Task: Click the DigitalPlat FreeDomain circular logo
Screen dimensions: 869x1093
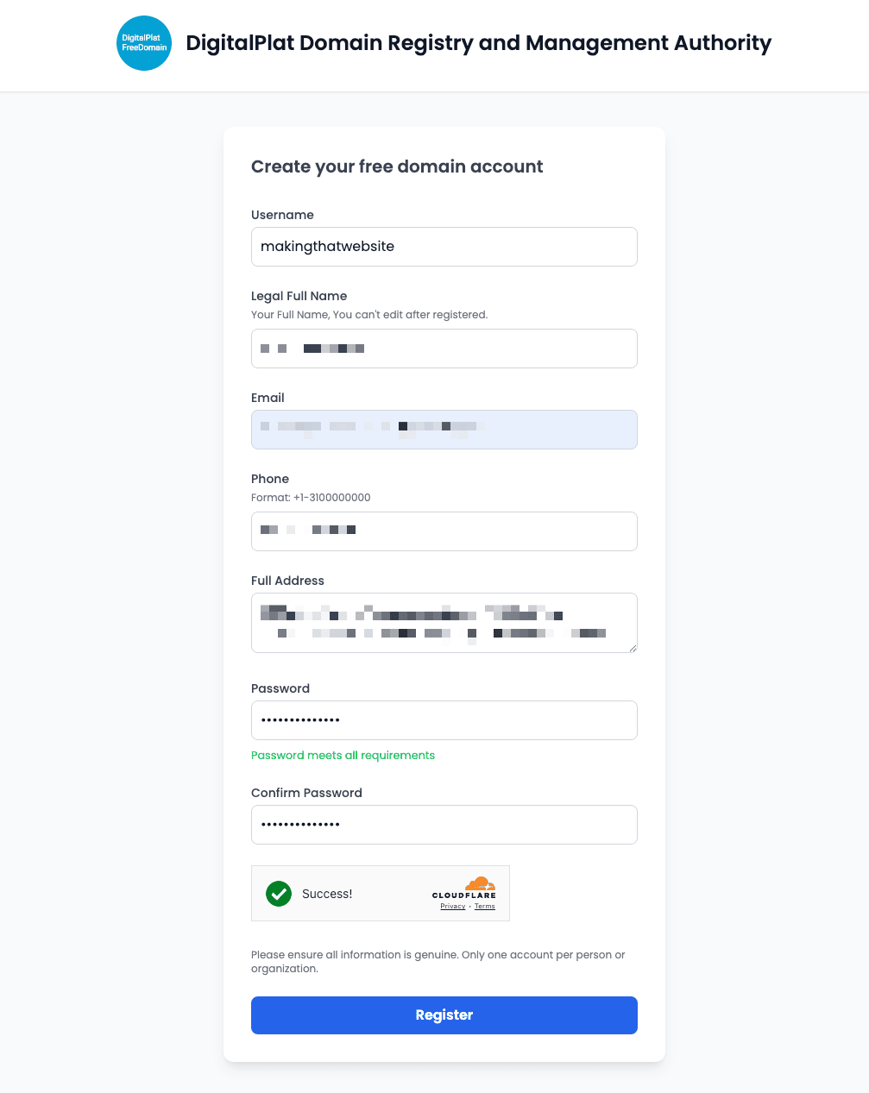Action: (143, 42)
